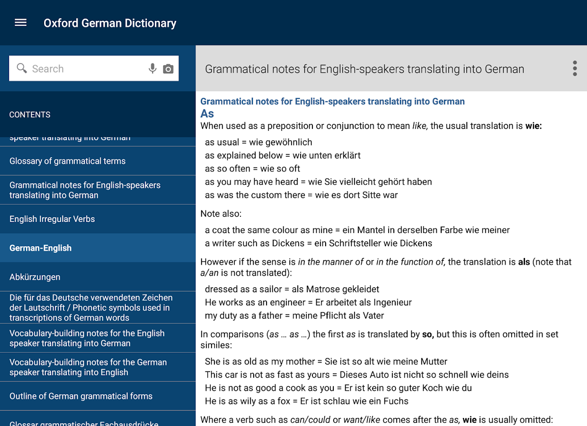Viewport: 587px width, 426px height.
Task: Open English Irregular Verbs section
Action: 98,219
